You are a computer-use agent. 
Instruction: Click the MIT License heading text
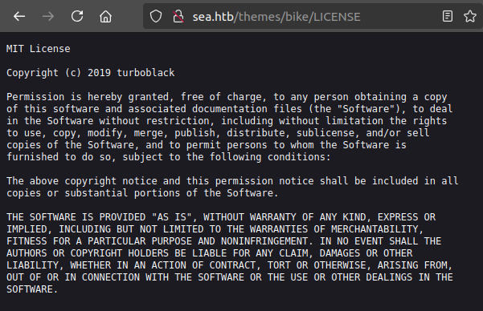coord(39,49)
